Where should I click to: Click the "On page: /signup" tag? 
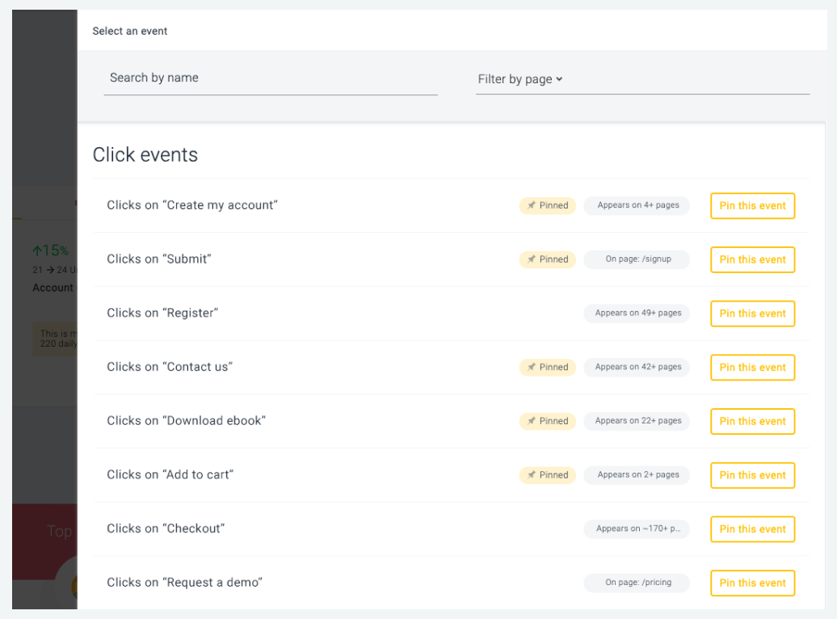coord(637,259)
